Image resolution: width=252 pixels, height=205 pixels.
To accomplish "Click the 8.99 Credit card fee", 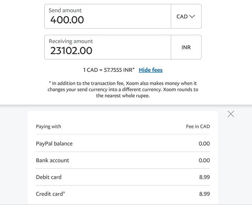I will pos(204,194).
